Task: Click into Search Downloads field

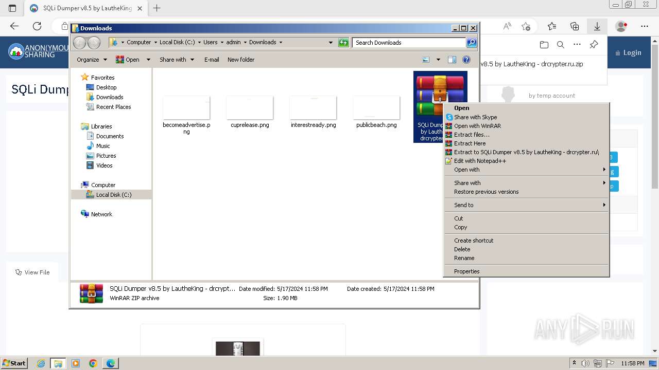Action: click(x=409, y=43)
